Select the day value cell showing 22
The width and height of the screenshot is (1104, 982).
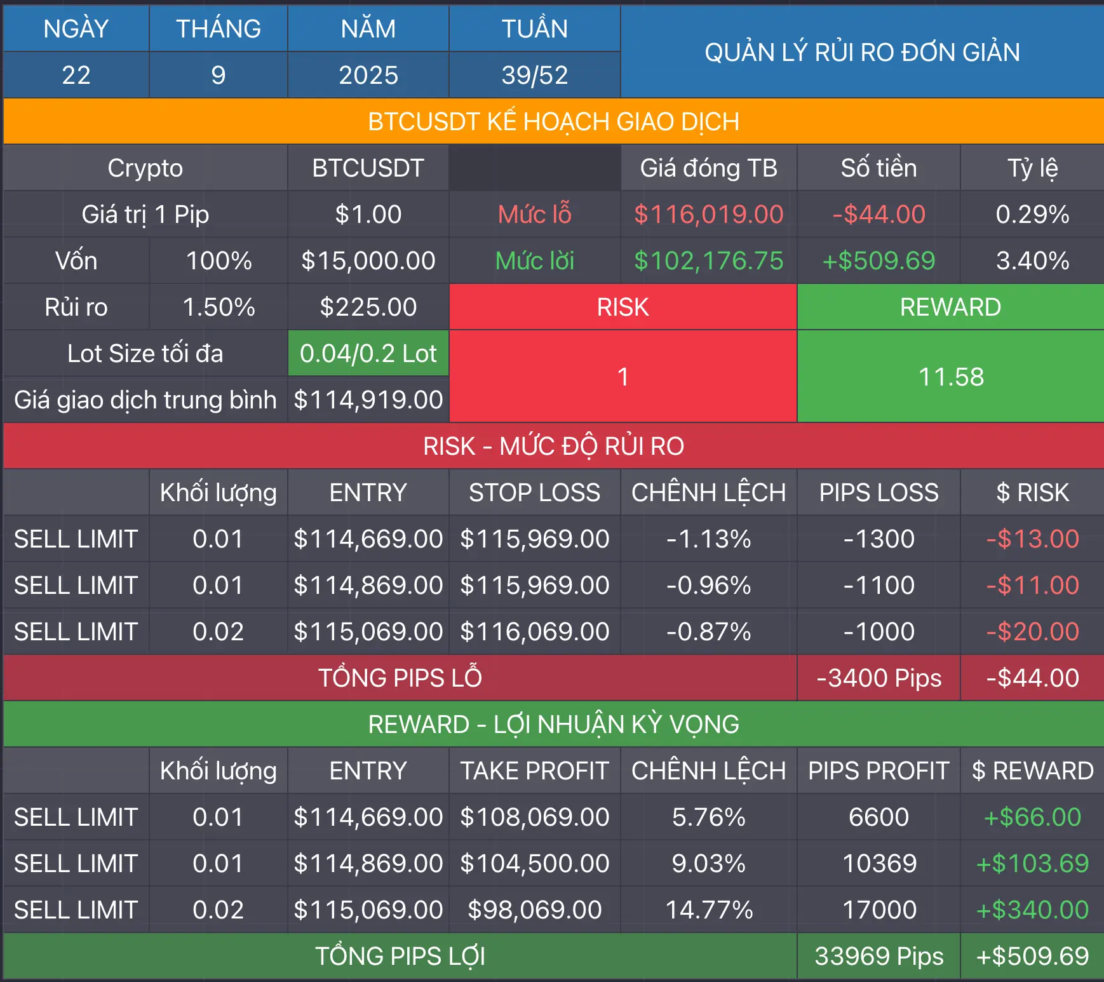pyautogui.click(x=76, y=75)
